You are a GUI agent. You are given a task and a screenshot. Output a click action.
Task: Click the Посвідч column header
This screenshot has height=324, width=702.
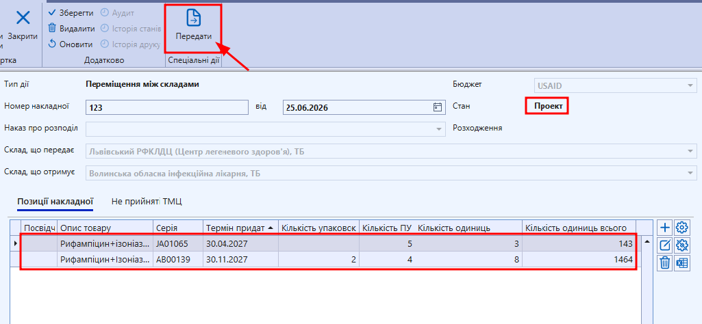(x=40, y=228)
